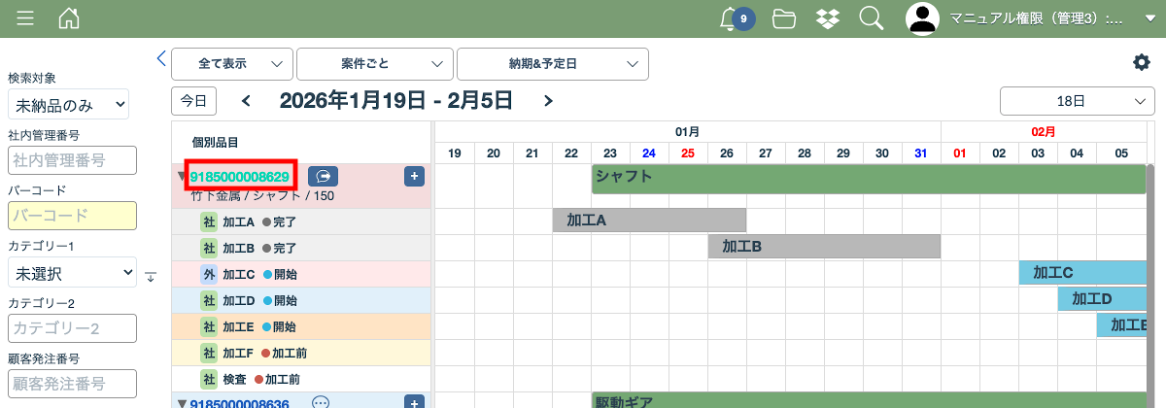Click the plus button on 9185000008629 row
The height and width of the screenshot is (408, 1166).
click(414, 176)
